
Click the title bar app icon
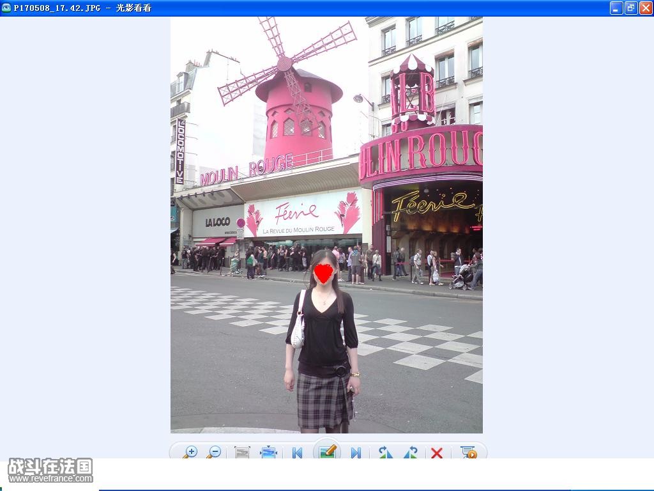pyautogui.click(x=6, y=8)
